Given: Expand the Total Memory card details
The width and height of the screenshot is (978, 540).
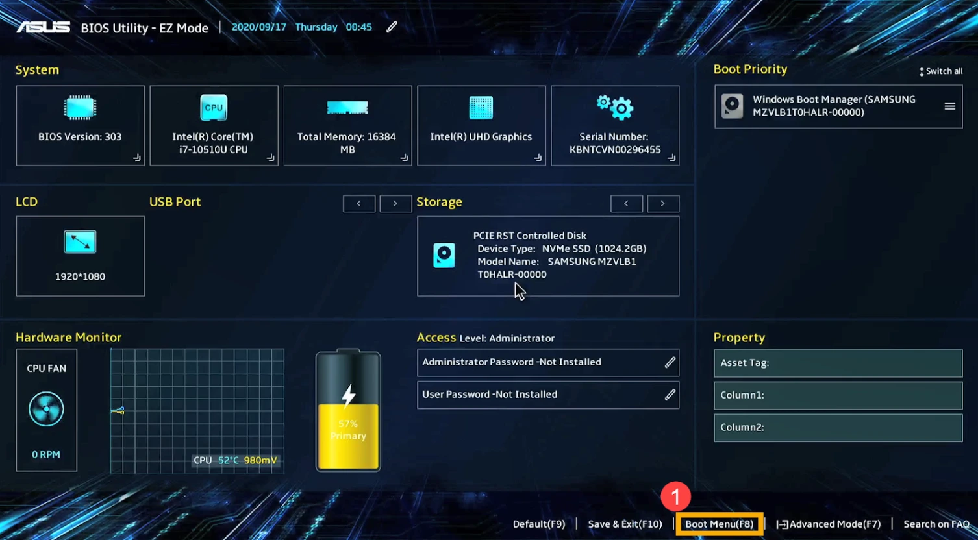Looking at the screenshot, I should point(405,158).
